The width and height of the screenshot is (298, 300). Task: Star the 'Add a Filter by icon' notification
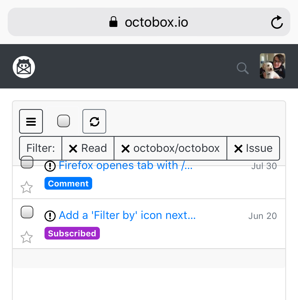click(x=26, y=237)
